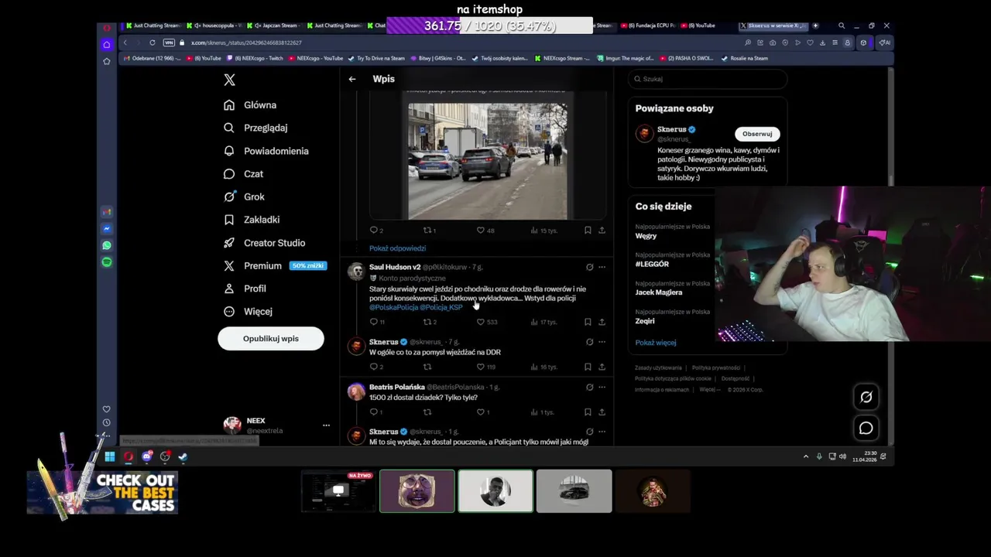Switch to Japczan Stream browser tab
Screen dimensions: 991x557
275,26
